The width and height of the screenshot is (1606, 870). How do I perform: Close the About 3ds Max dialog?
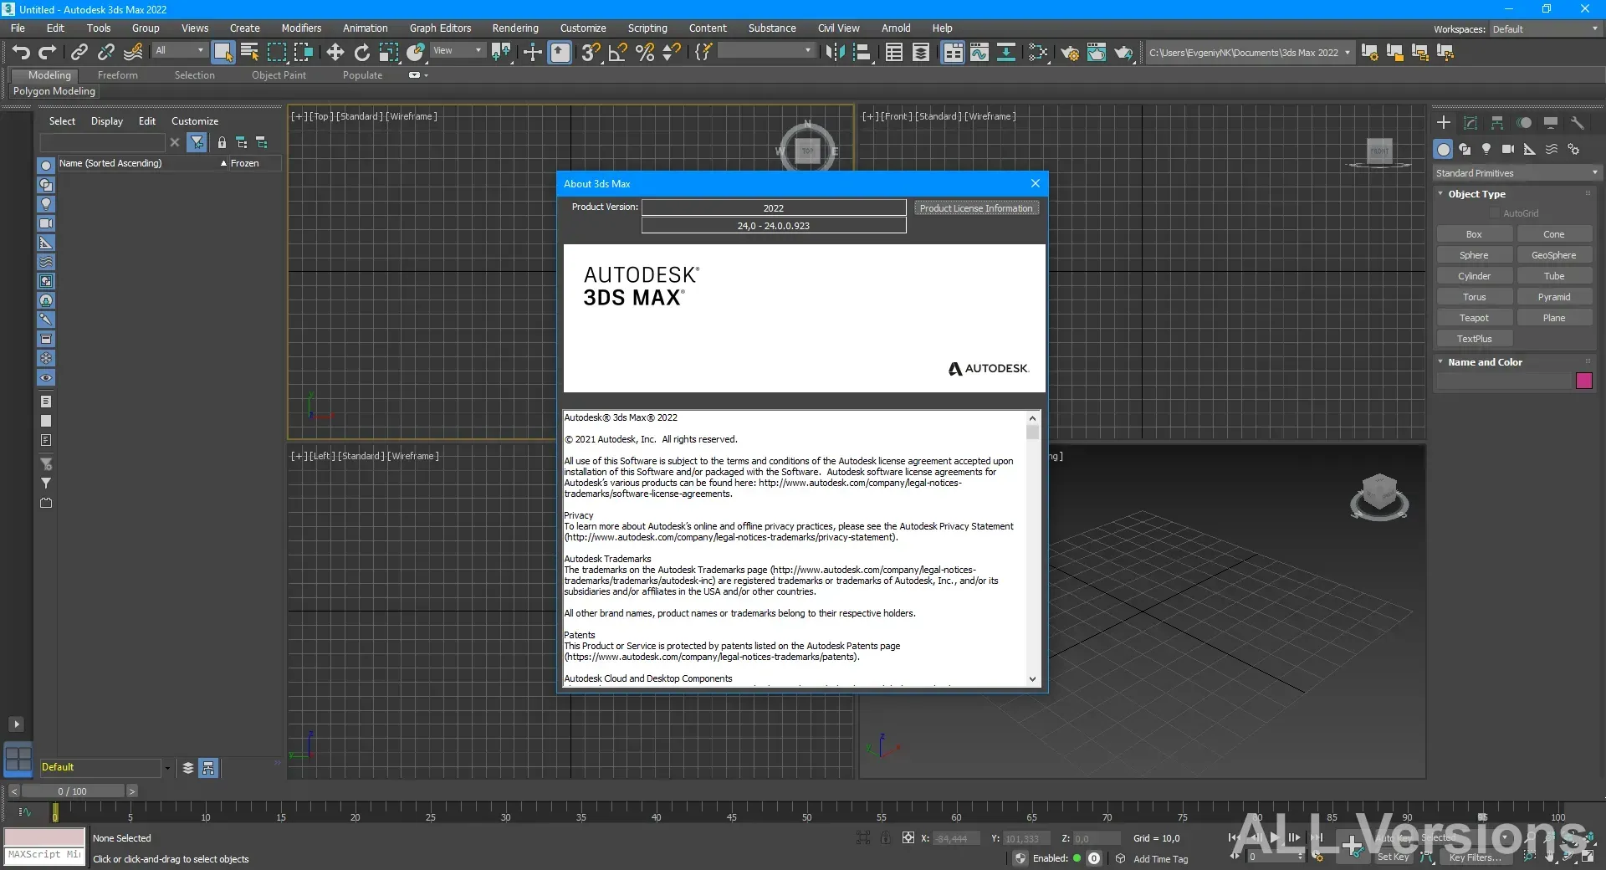click(1036, 183)
